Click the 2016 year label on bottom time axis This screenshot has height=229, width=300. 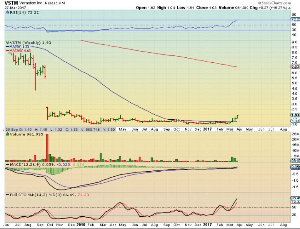(81, 225)
